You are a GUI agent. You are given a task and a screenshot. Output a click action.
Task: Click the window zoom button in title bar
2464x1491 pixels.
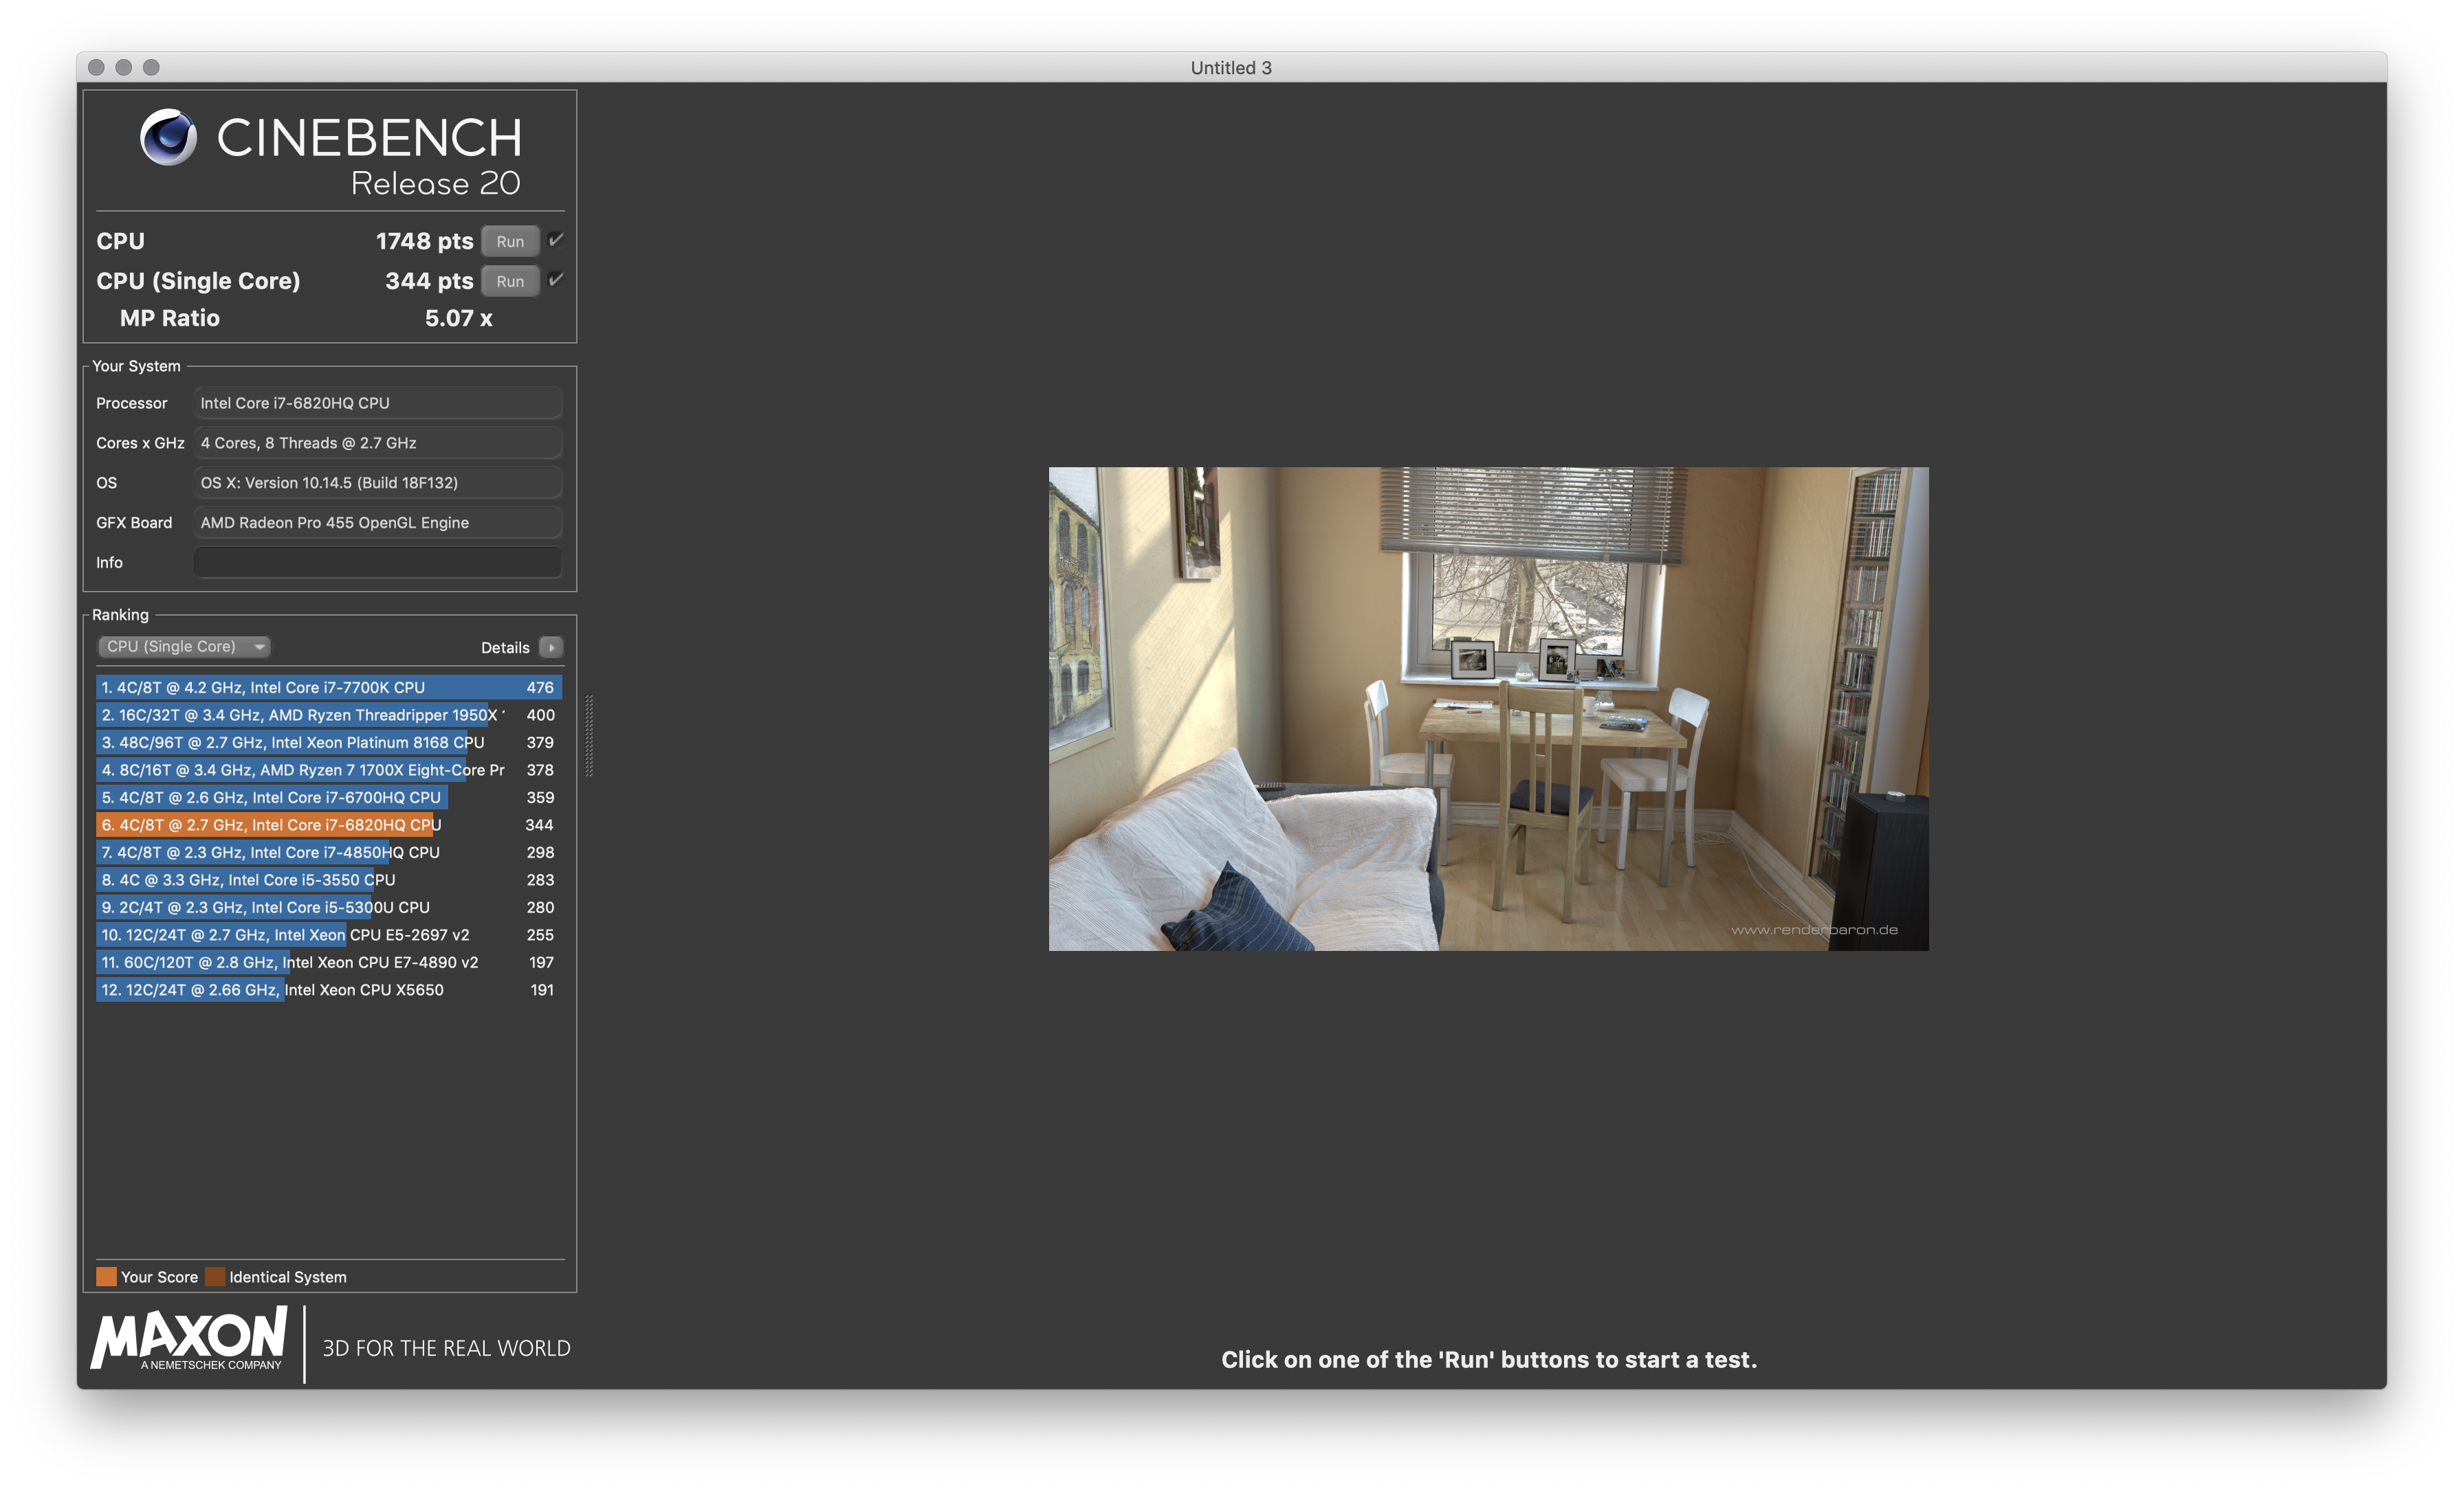pos(151,67)
